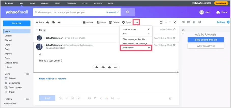Open the Travel view
This screenshot has width=231, height=108.
tap(10, 92)
